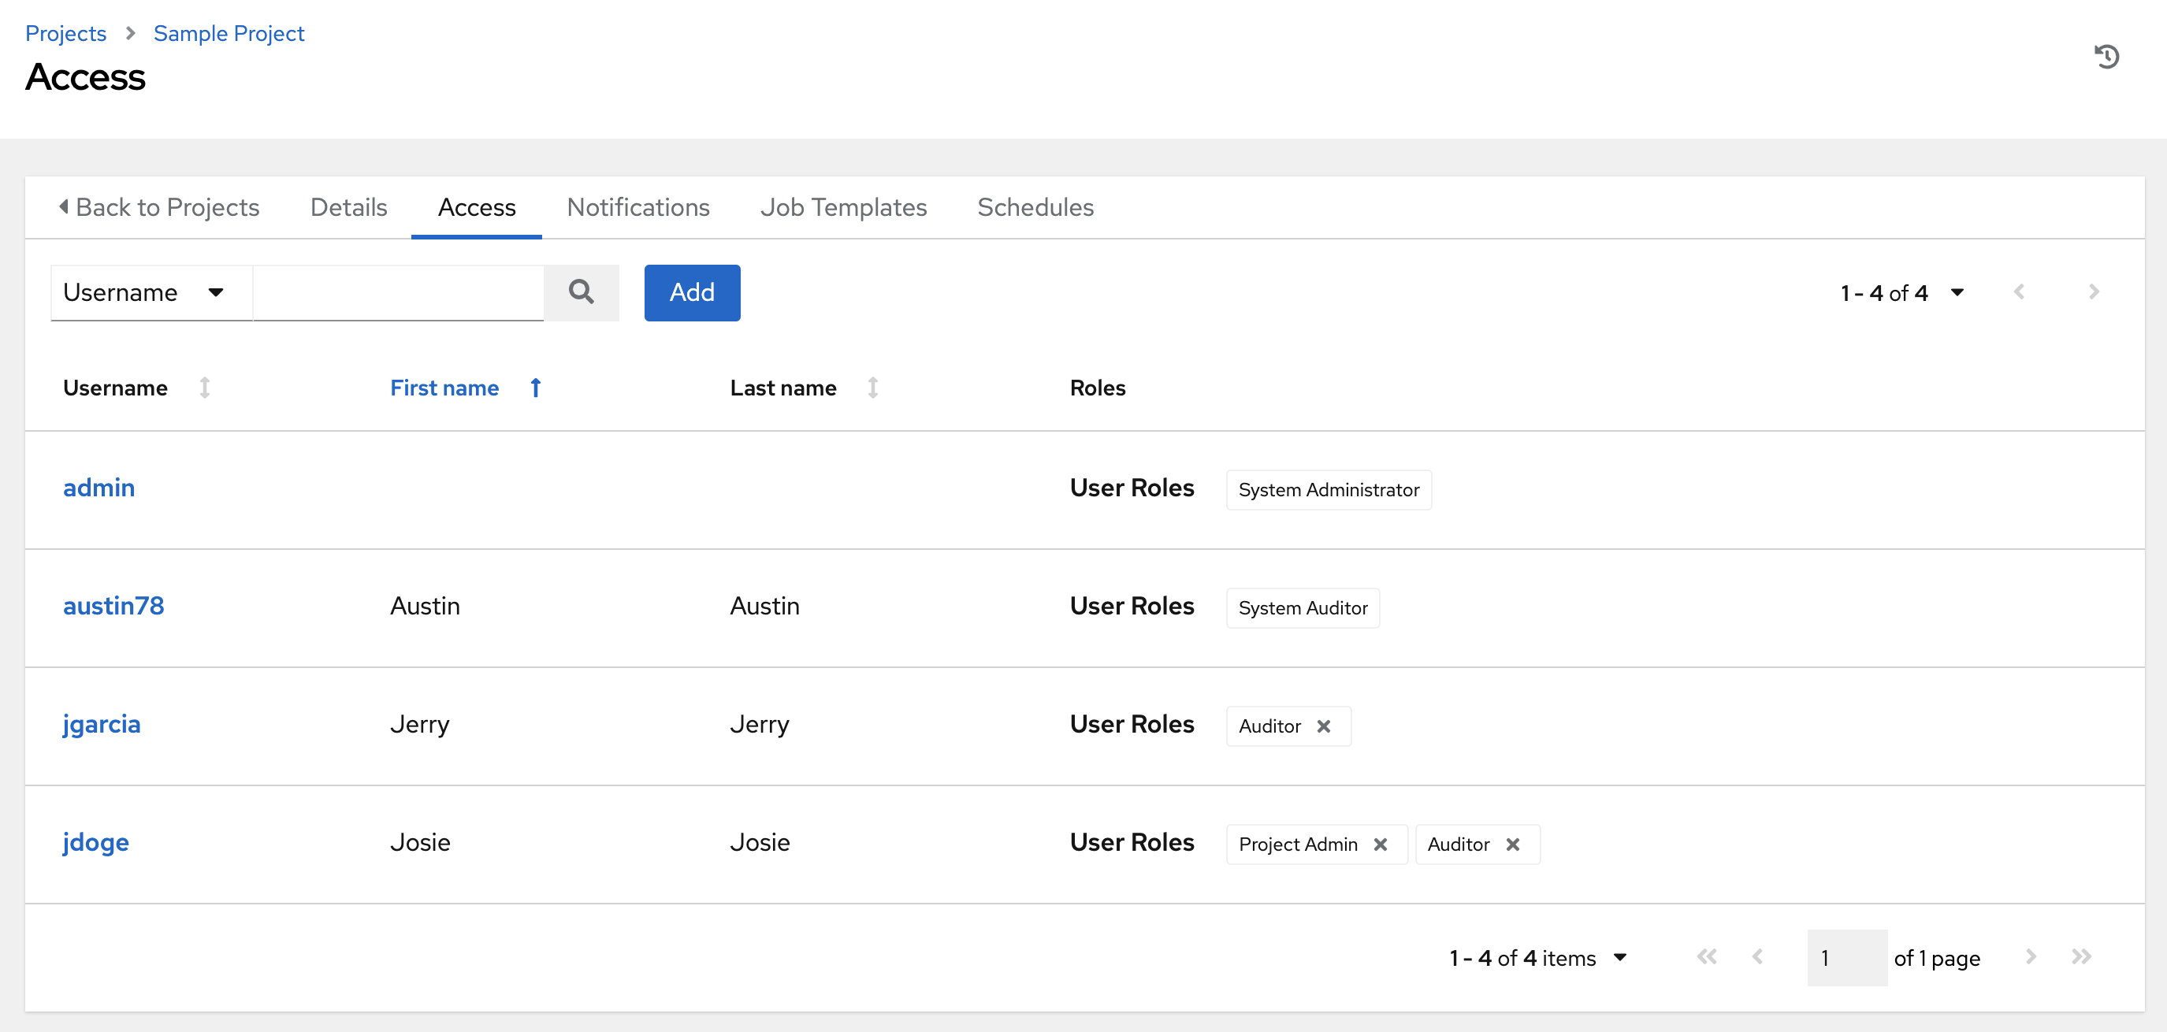Click the Add button to grant access
Viewport: 2167px width, 1032px height.
click(691, 291)
